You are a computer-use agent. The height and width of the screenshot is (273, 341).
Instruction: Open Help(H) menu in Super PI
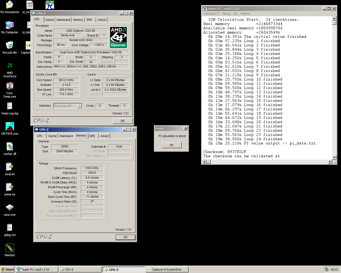coord(245,14)
